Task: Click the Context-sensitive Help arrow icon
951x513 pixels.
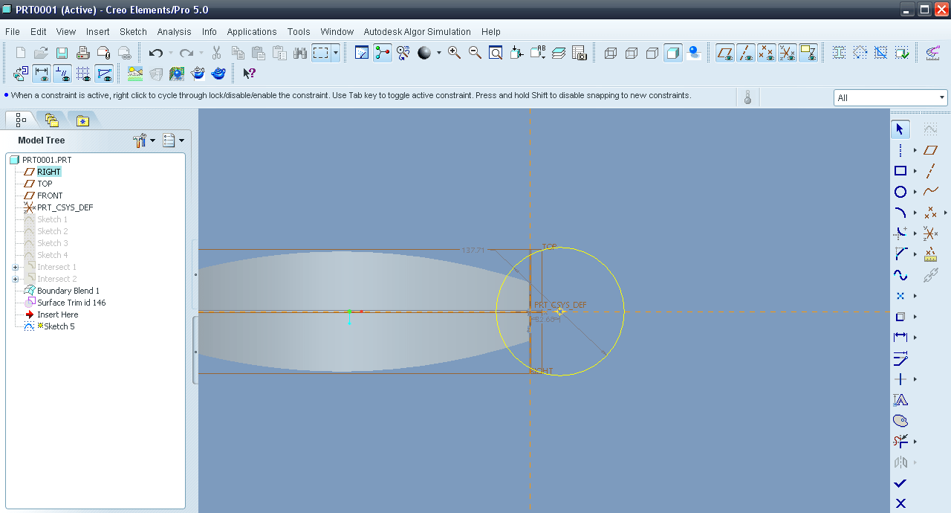Action: 250,74
